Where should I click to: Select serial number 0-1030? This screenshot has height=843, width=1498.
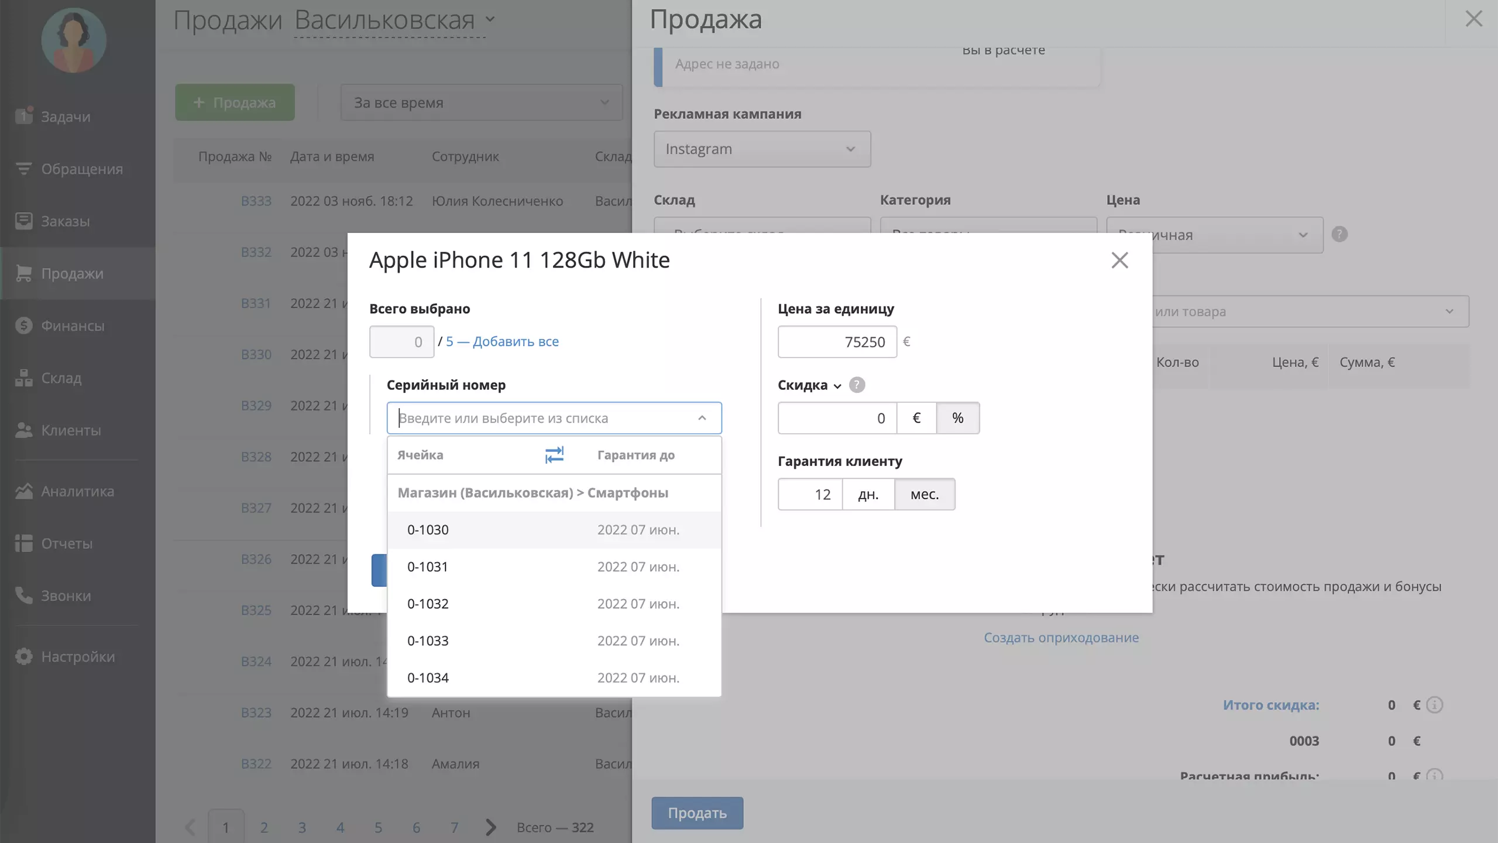tap(554, 530)
